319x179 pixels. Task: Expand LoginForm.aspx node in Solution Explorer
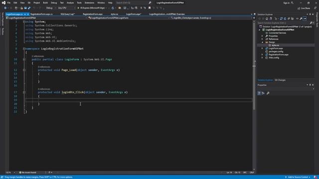[x=262, y=48]
